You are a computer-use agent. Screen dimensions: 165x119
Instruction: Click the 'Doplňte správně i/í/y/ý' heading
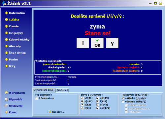click(x=97, y=16)
